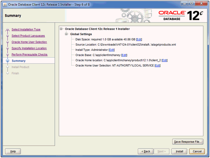The width and height of the screenshot is (210, 158).
Task: Click the Finish step label
Action: [x=15, y=73]
